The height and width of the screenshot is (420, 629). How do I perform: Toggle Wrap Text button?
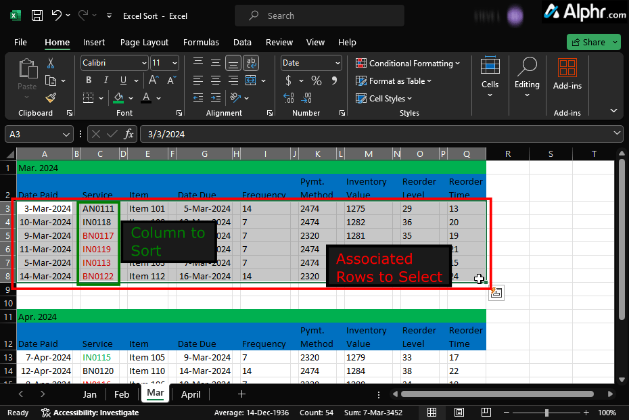pyautogui.click(x=251, y=63)
